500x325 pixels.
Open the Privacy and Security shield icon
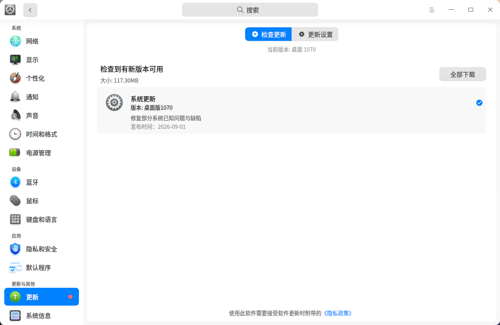click(x=15, y=249)
